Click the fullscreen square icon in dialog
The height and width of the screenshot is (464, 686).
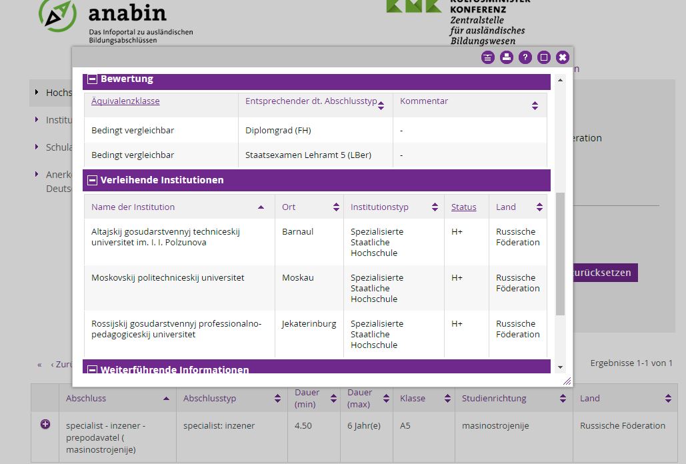click(544, 57)
